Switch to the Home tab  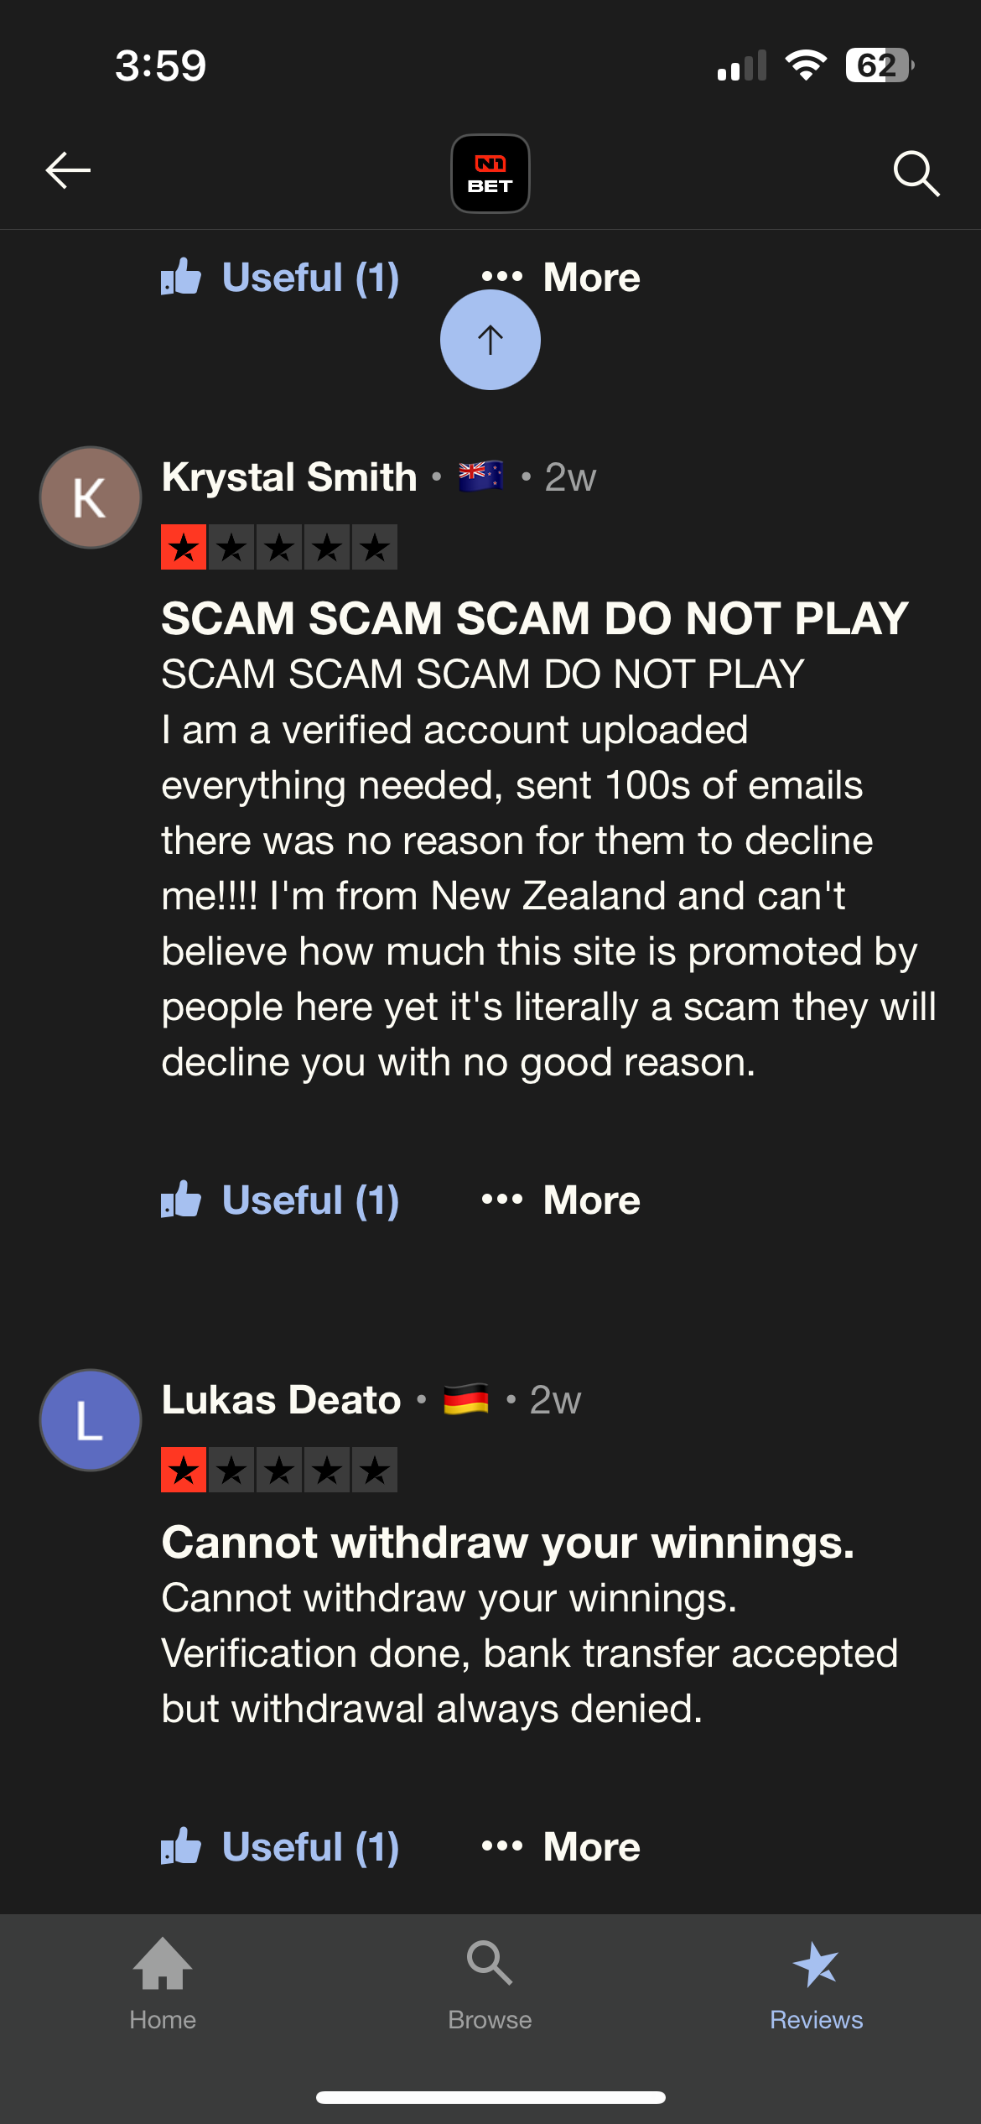click(x=163, y=1984)
